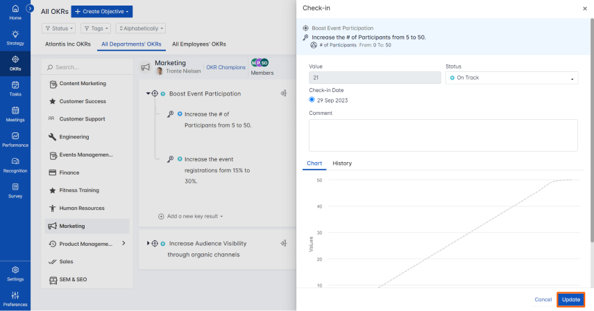The width and height of the screenshot is (594, 311).
Task: Select the 29 Sep 2023 check-in date
Action: coord(312,100)
